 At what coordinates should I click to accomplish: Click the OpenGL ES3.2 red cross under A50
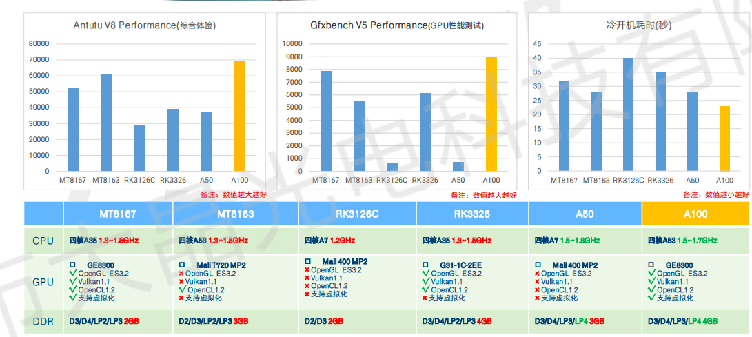click(x=537, y=274)
